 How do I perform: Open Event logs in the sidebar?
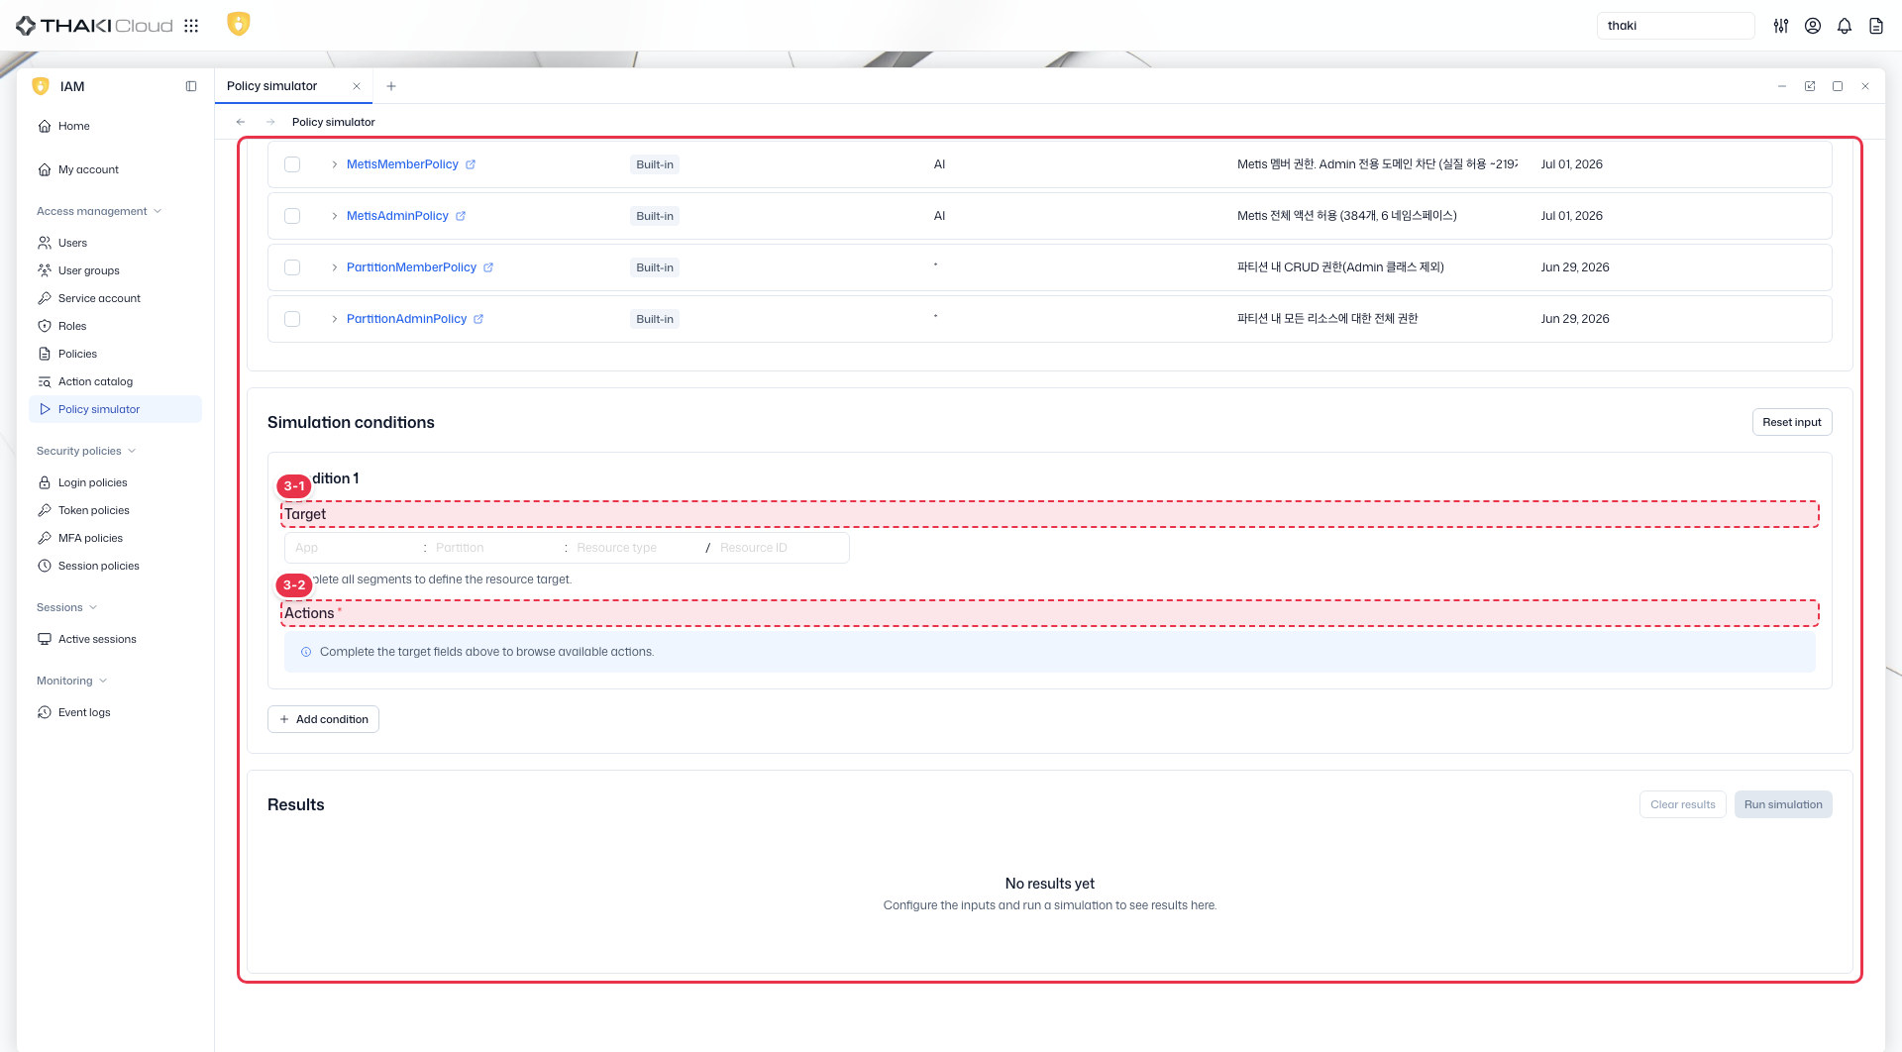tap(115, 712)
